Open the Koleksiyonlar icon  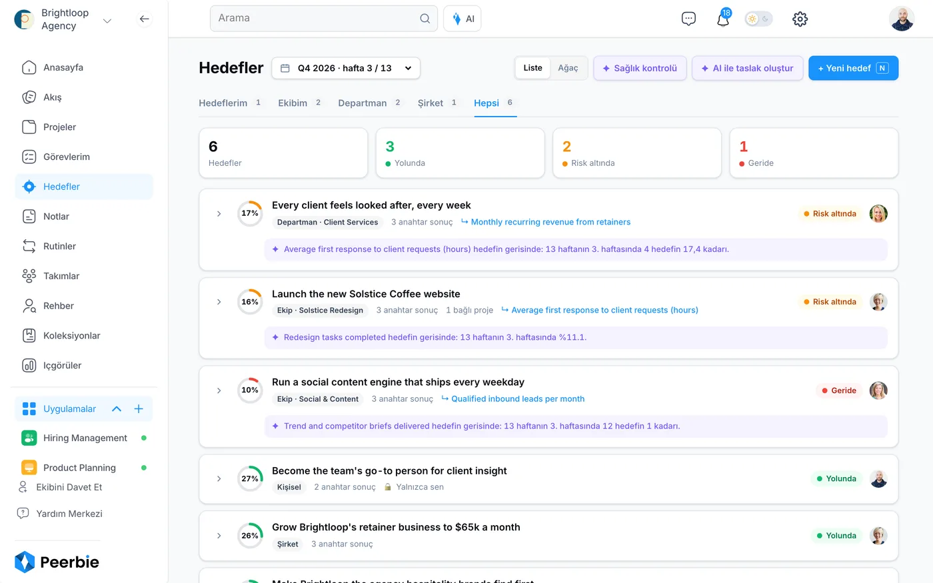pos(29,336)
